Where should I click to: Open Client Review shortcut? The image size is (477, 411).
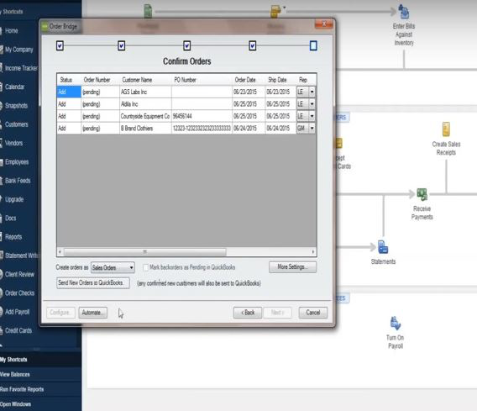click(19, 274)
